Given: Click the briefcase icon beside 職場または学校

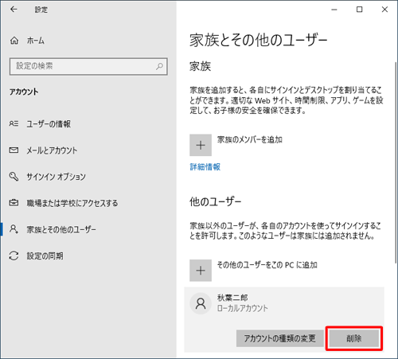Looking at the screenshot, I should pos(14,203).
